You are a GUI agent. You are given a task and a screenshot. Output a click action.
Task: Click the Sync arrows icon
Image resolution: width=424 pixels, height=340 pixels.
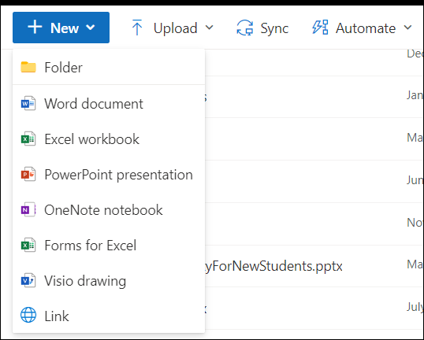coord(245,28)
